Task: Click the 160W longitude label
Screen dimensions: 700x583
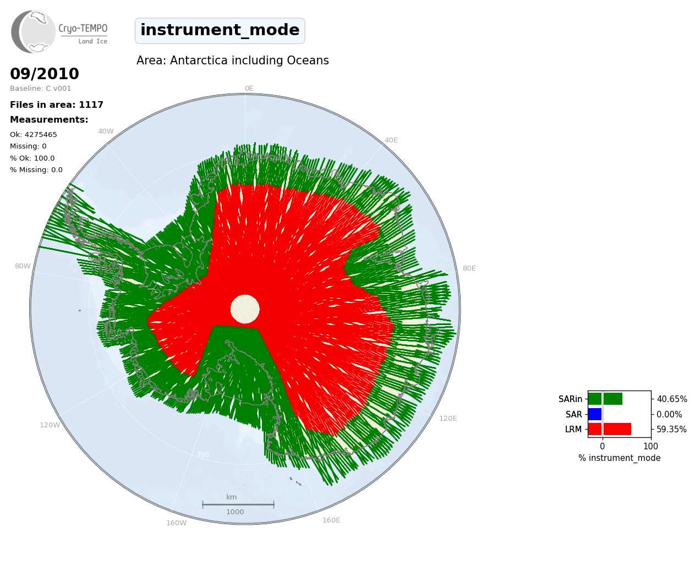Action: [x=177, y=523]
